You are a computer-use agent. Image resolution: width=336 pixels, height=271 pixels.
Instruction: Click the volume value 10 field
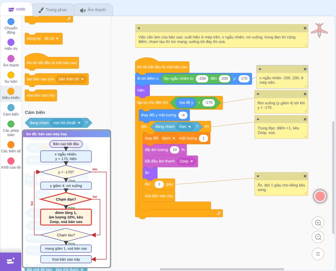175,150
